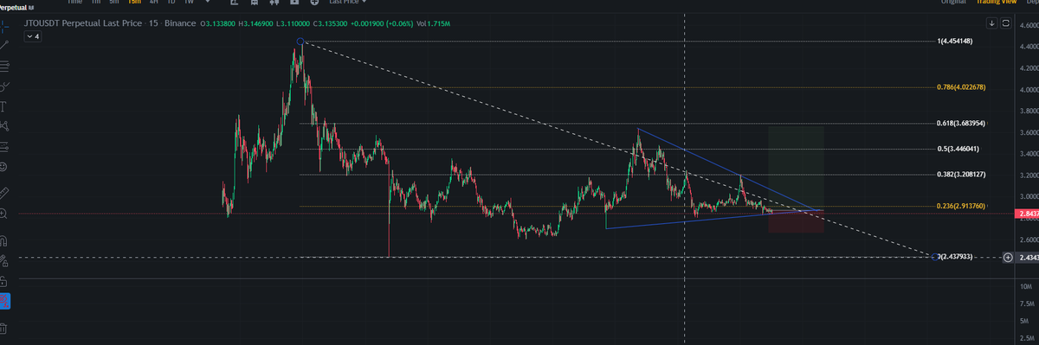The width and height of the screenshot is (1039, 345).
Task: Switch to the Original chart tab
Action: (x=953, y=3)
